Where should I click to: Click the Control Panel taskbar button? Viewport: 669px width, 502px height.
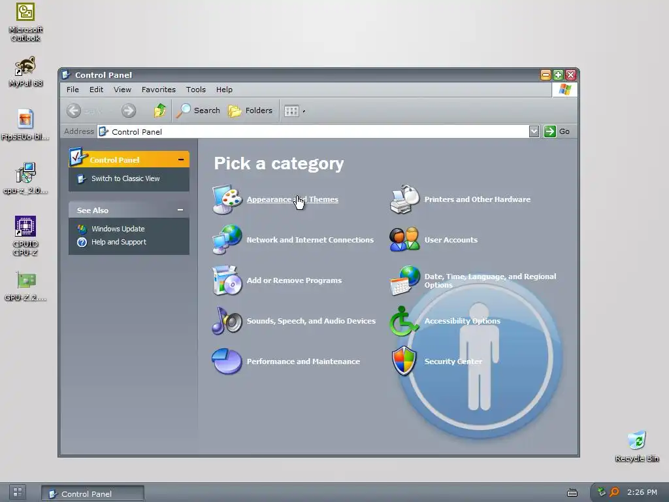coord(93,494)
